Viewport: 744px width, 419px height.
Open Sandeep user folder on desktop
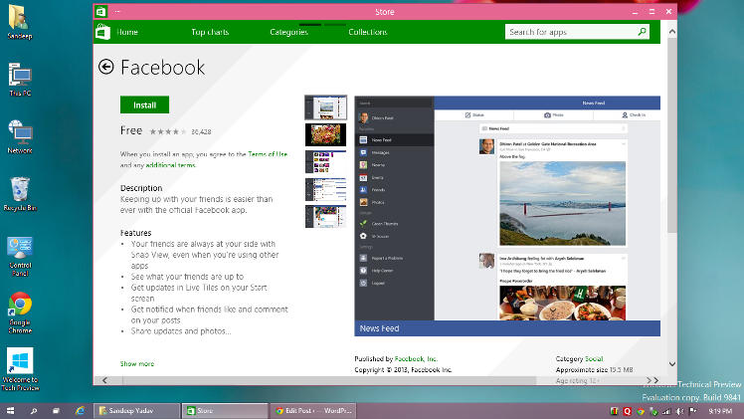click(20, 22)
